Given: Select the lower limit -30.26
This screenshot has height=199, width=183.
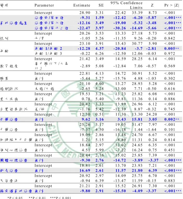Looking at the screenshot, I should click(120, 28).
